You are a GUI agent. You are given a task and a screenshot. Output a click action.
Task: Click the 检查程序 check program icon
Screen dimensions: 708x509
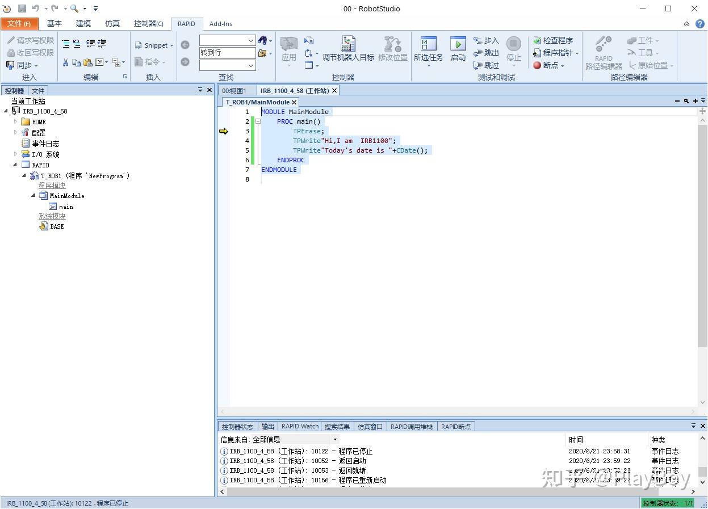point(537,40)
